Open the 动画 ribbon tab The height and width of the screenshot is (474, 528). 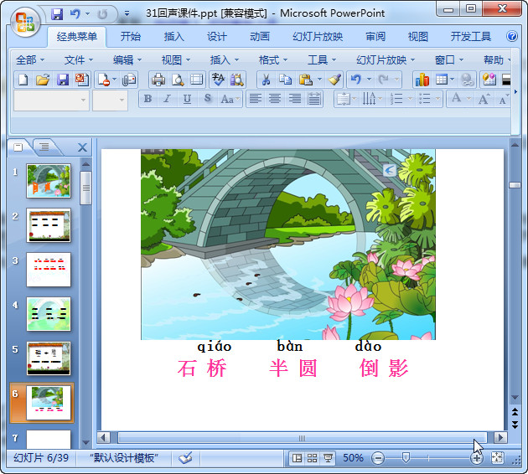(x=260, y=36)
